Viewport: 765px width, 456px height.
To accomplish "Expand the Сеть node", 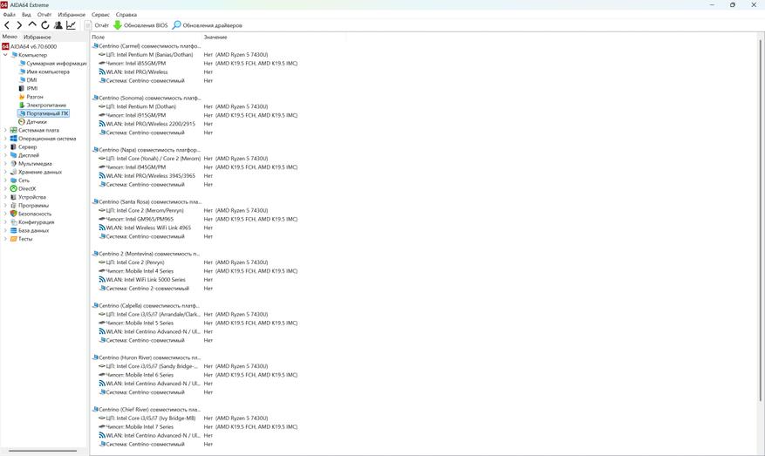I will pyautogui.click(x=5, y=180).
